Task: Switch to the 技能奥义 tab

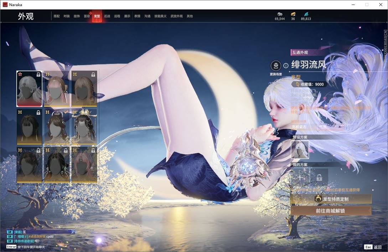Action: tap(160, 16)
